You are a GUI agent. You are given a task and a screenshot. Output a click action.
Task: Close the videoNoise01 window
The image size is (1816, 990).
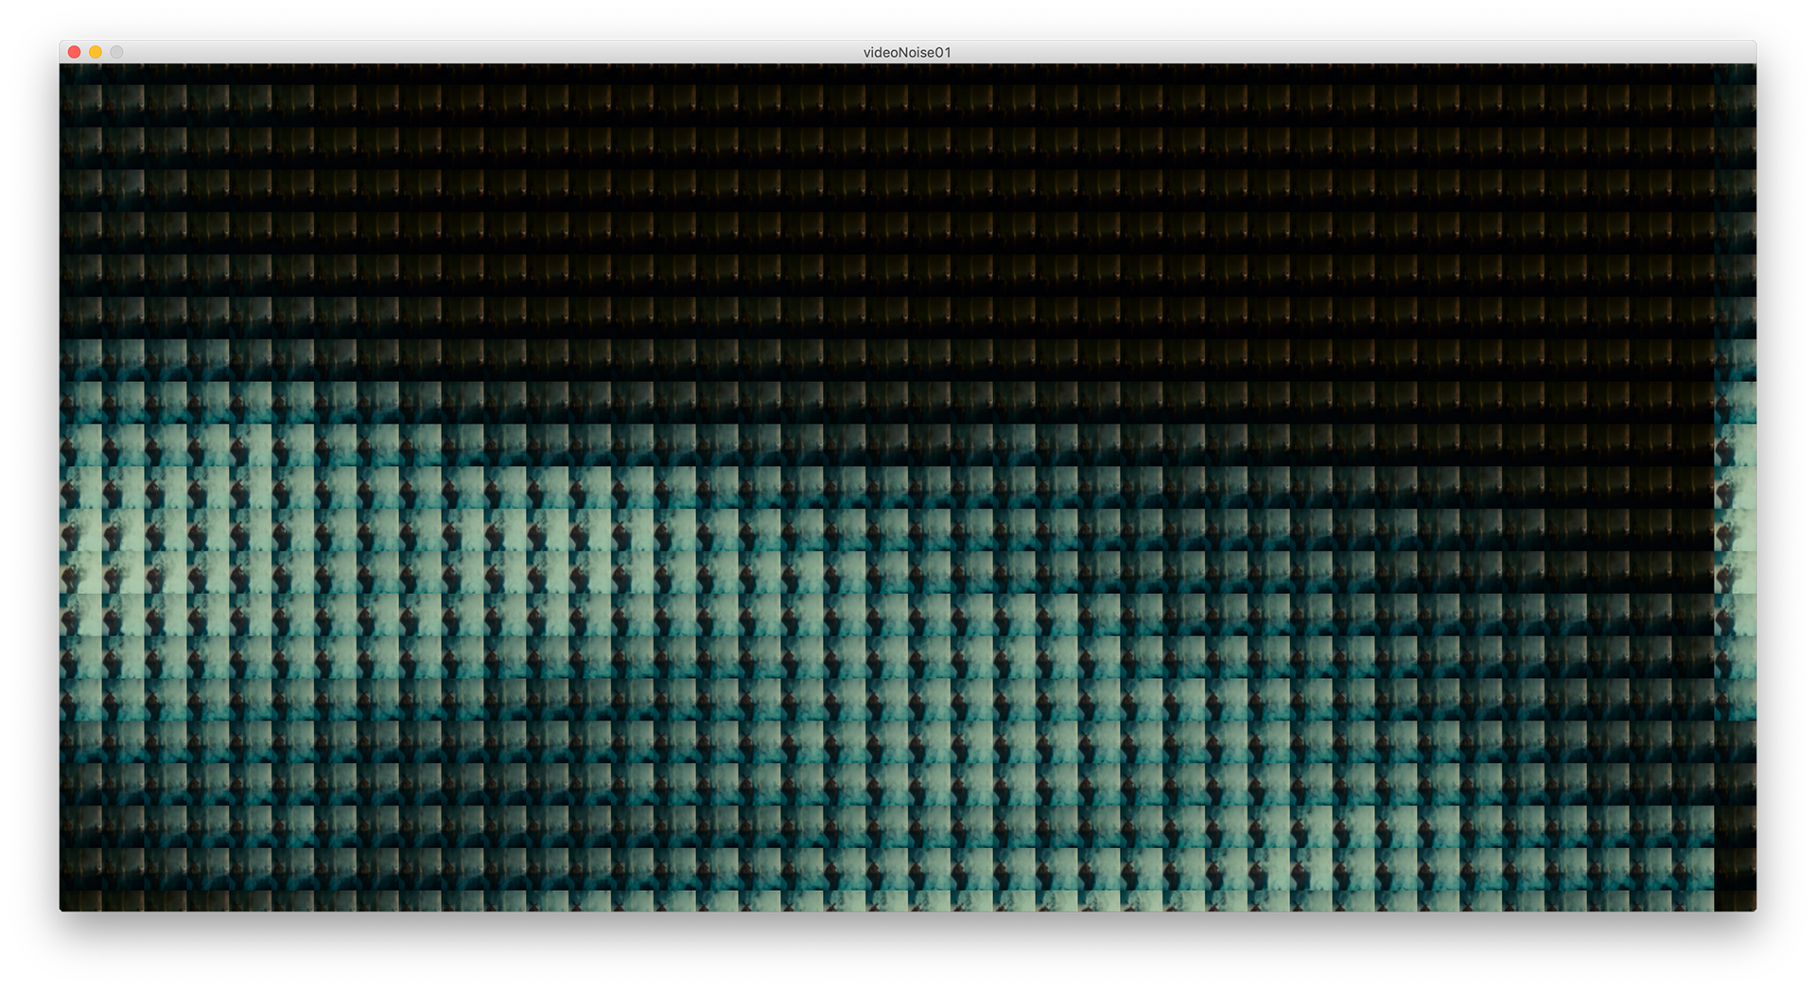click(x=75, y=52)
